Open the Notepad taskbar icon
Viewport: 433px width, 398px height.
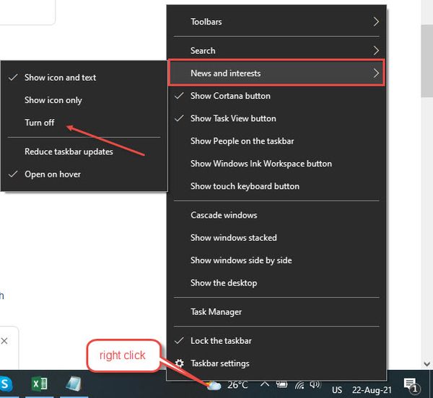click(74, 384)
